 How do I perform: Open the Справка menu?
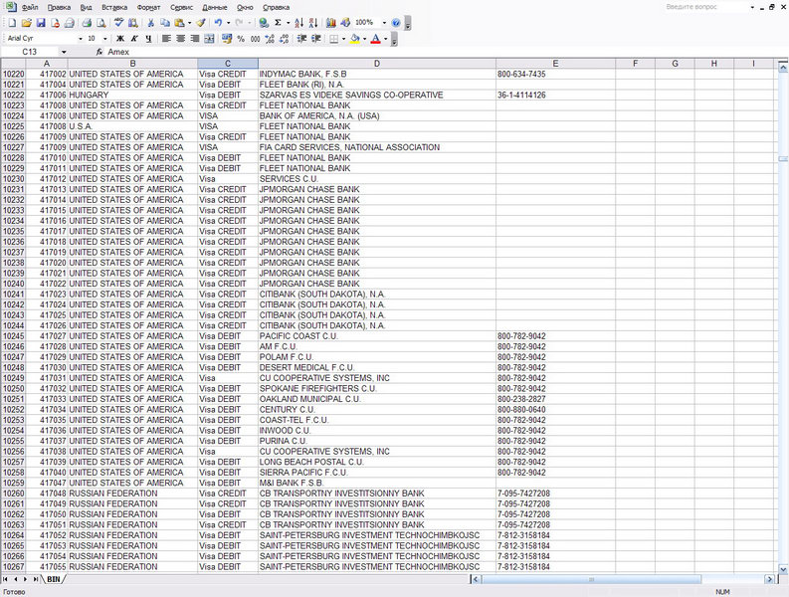coord(276,8)
